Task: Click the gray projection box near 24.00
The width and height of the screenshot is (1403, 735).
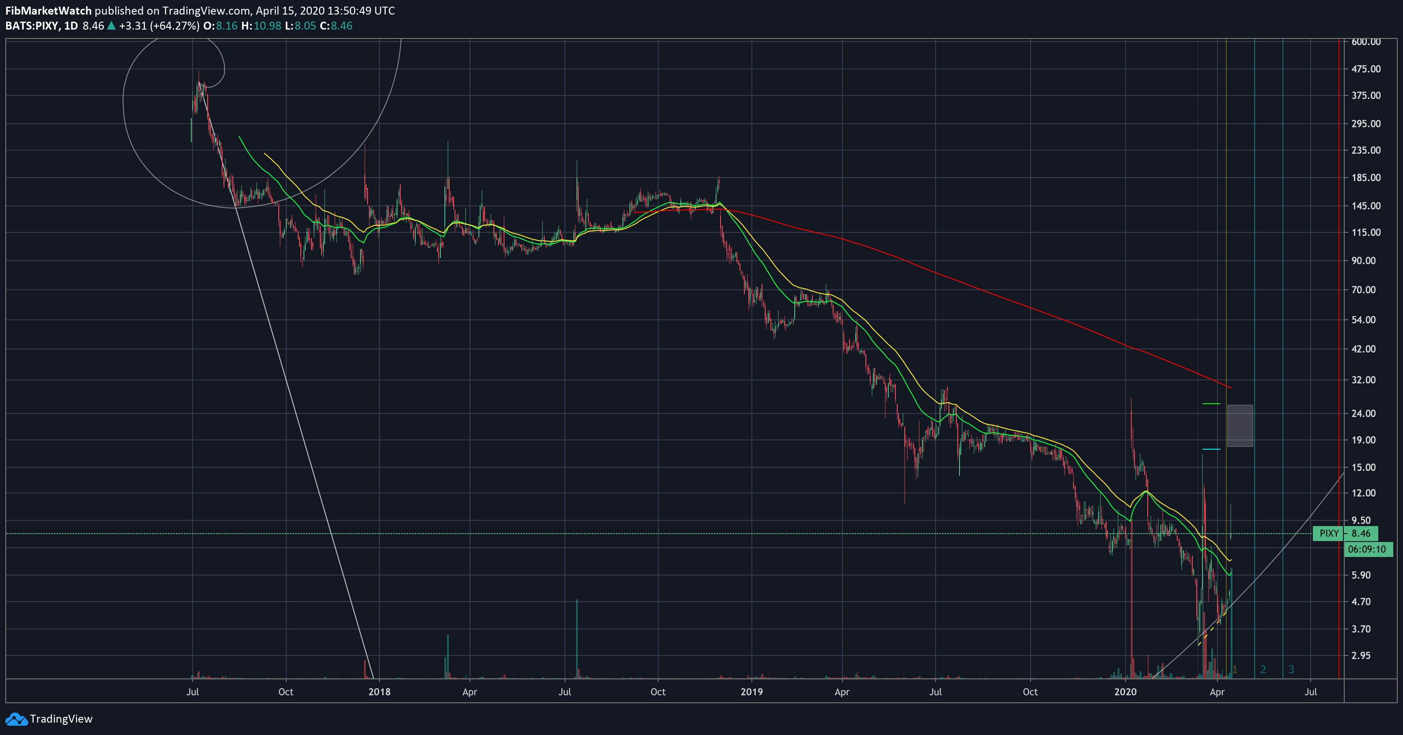Action: point(1240,426)
